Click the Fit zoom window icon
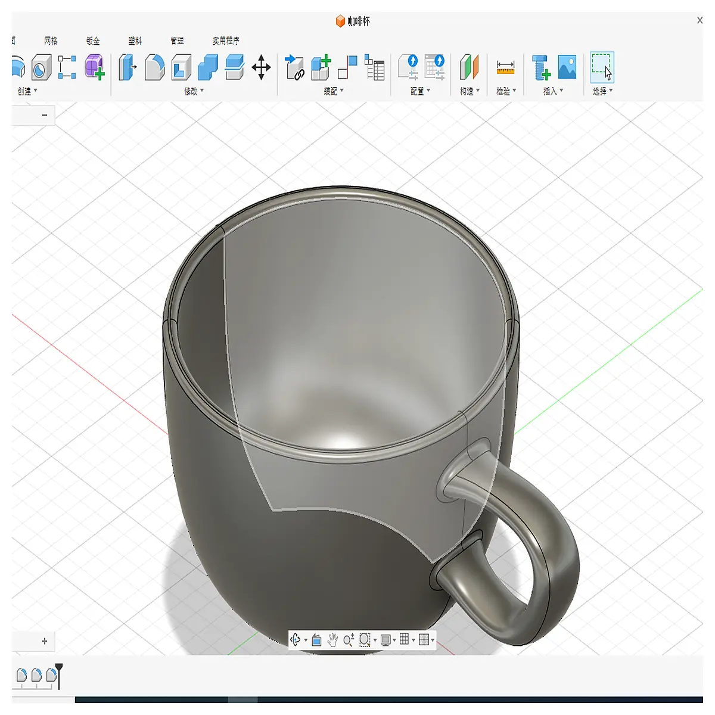 [x=365, y=640]
